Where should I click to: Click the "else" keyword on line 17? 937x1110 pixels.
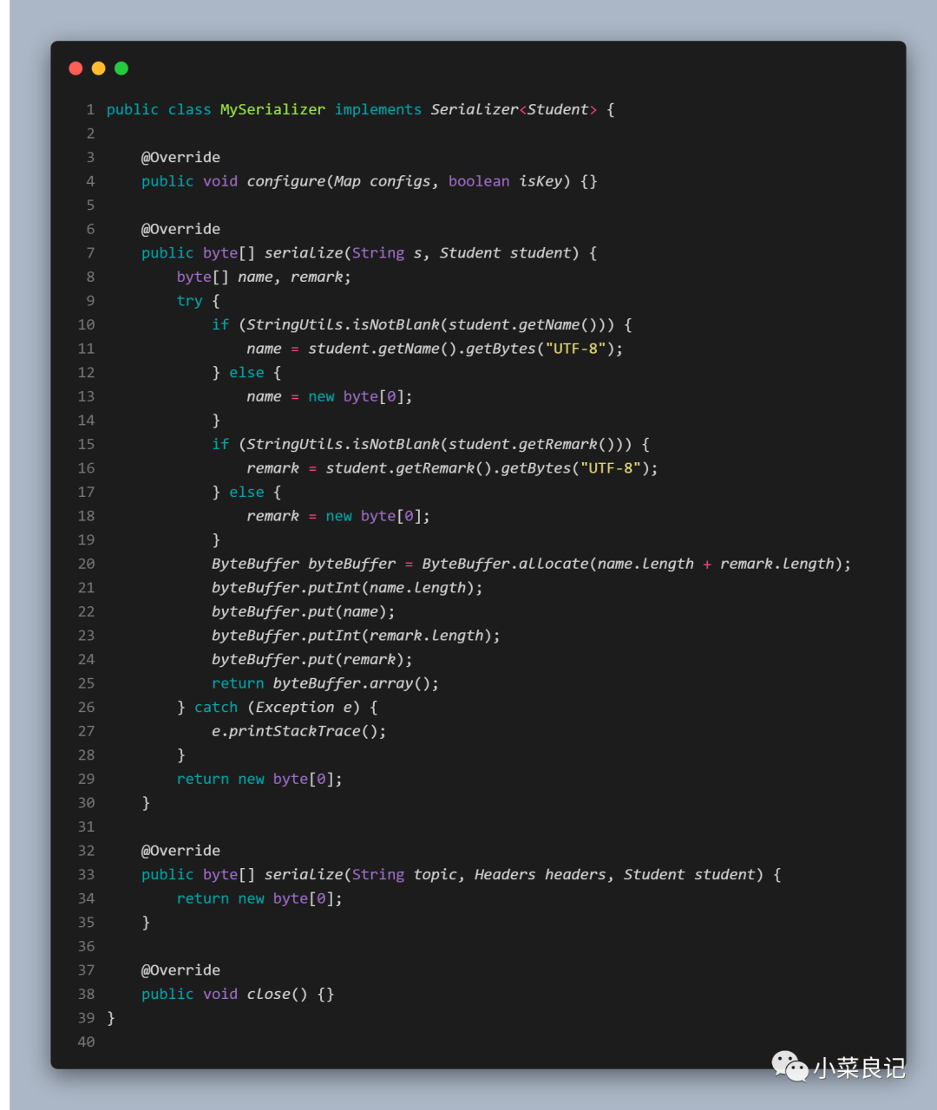pos(246,492)
